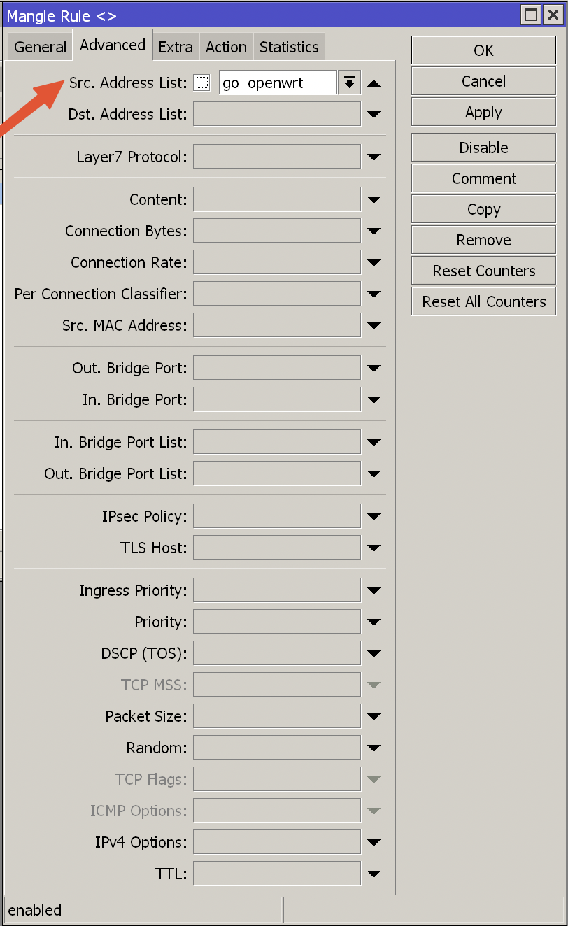Expand the Content field arrow
This screenshot has width=568, height=926.
pos(374,200)
